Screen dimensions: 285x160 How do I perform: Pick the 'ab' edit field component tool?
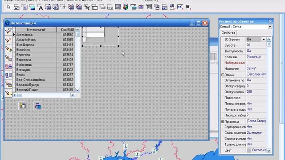(16, 7)
